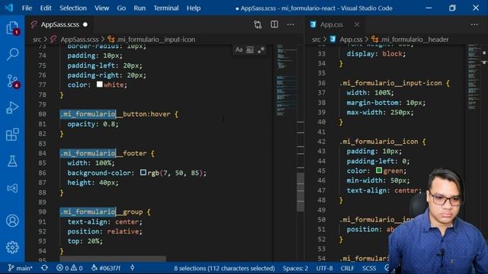Switch to the App.css tab
Screen dimensions: 488x274
332,24
